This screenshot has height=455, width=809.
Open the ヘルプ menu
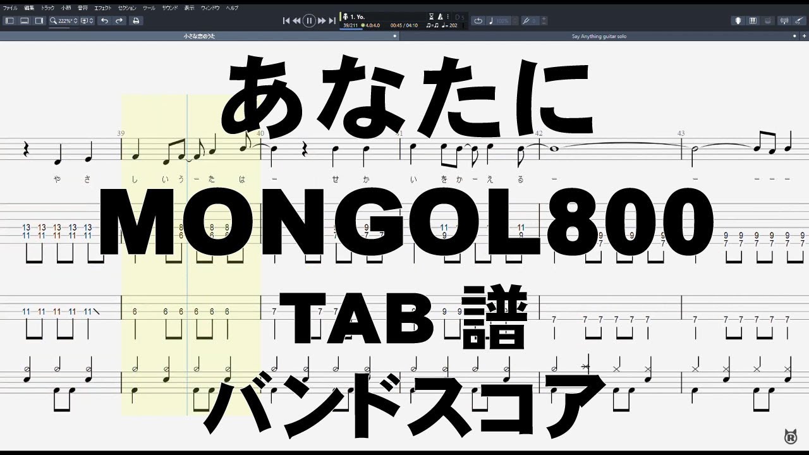click(232, 8)
